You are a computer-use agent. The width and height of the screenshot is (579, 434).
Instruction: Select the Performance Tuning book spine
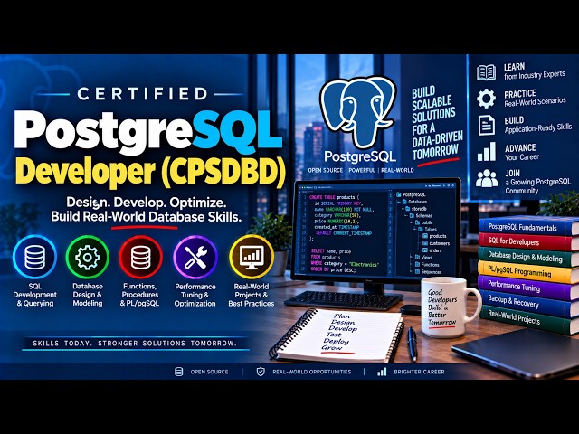click(529, 287)
